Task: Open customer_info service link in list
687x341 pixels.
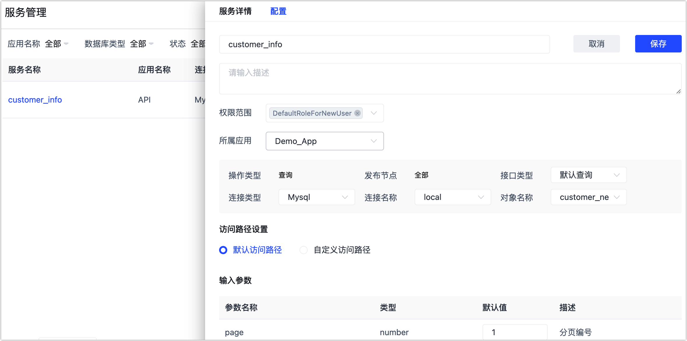Action: [35, 100]
